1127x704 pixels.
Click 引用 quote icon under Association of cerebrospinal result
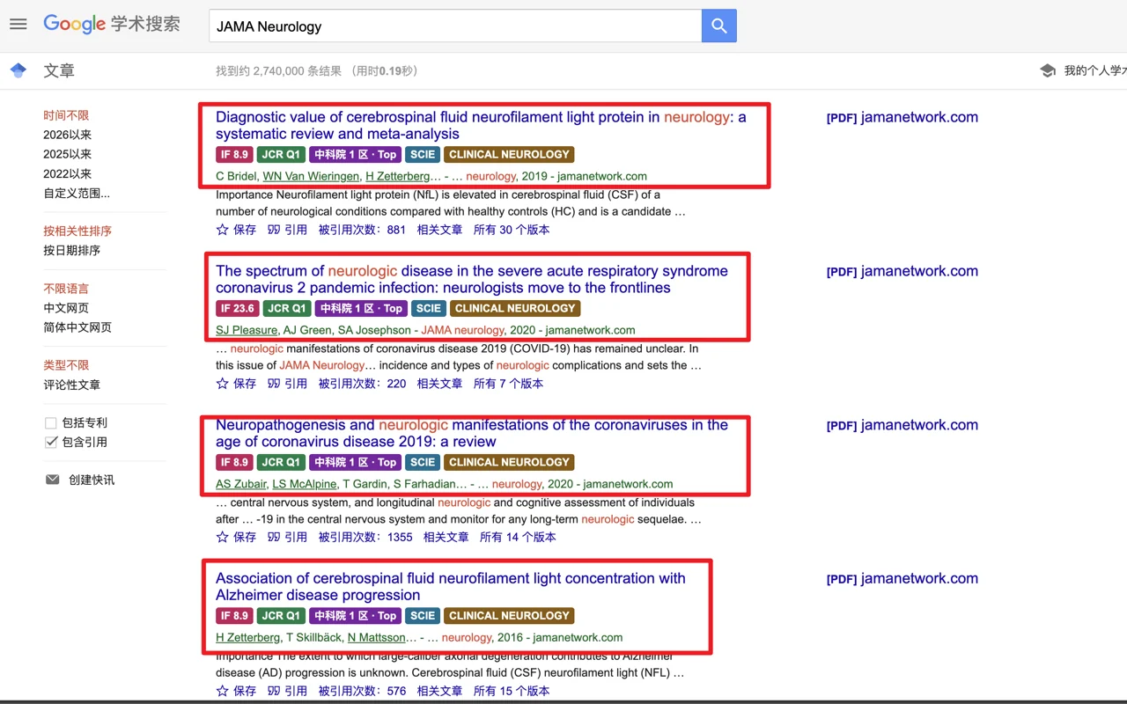(x=274, y=691)
